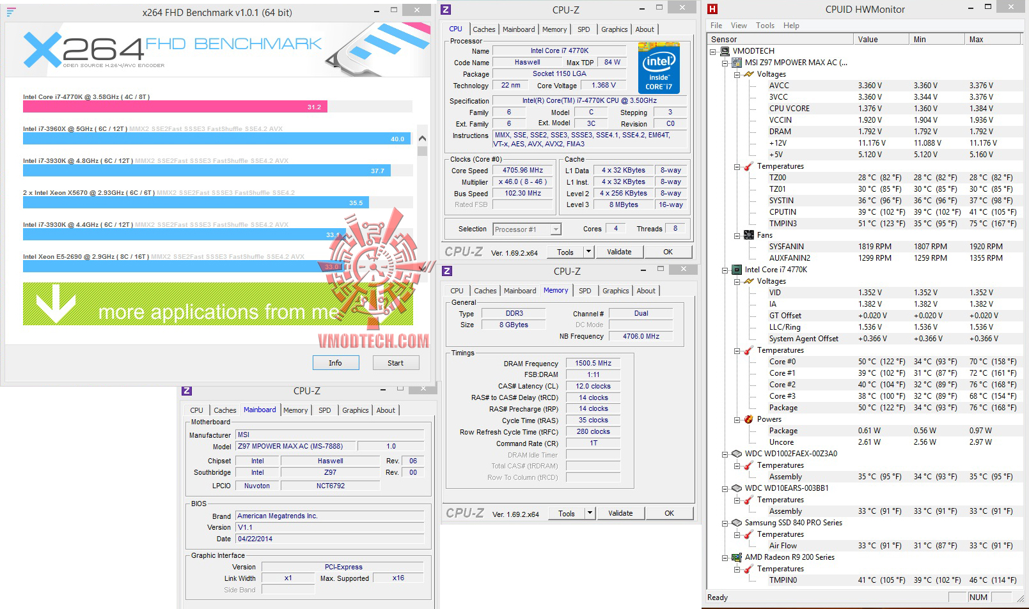Viewport: 1029px width, 609px height.
Task: Click the VMODTECH computer icon in HWMonitor
Action: point(725,51)
